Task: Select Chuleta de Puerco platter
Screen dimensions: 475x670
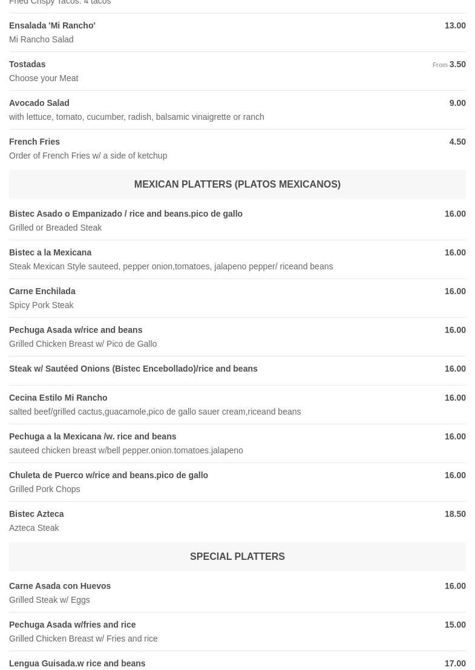Action: [x=108, y=475]
